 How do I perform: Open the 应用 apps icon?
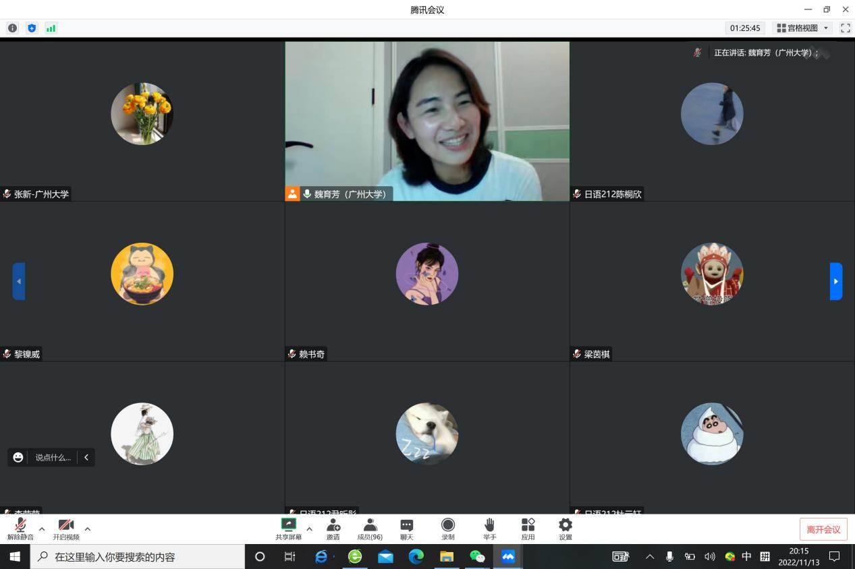click(x=528, y=529)
